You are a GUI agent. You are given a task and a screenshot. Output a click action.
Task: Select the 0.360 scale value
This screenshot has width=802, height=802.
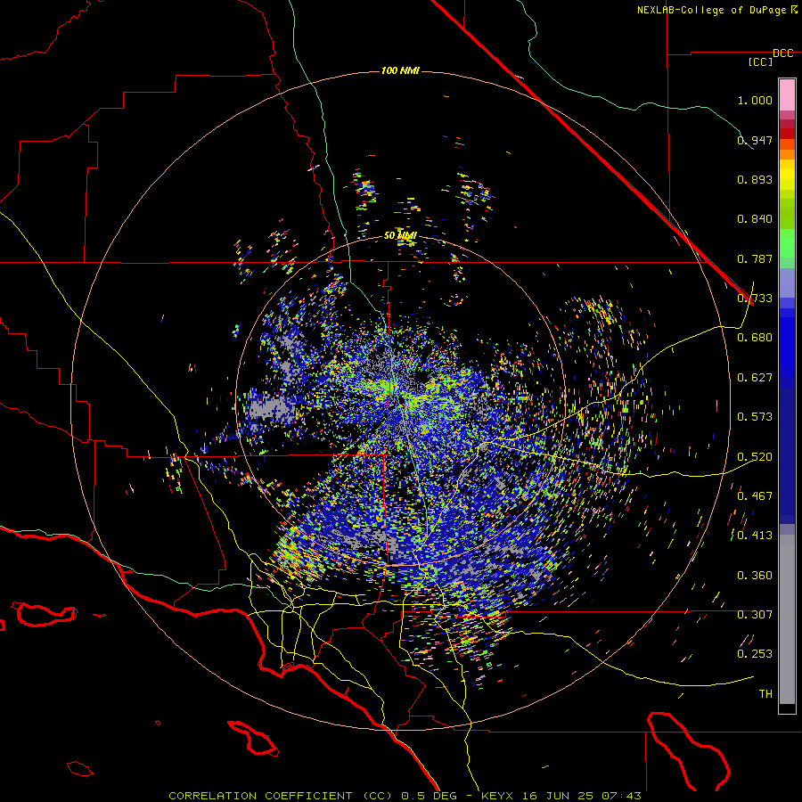click(x=755, y=576)
